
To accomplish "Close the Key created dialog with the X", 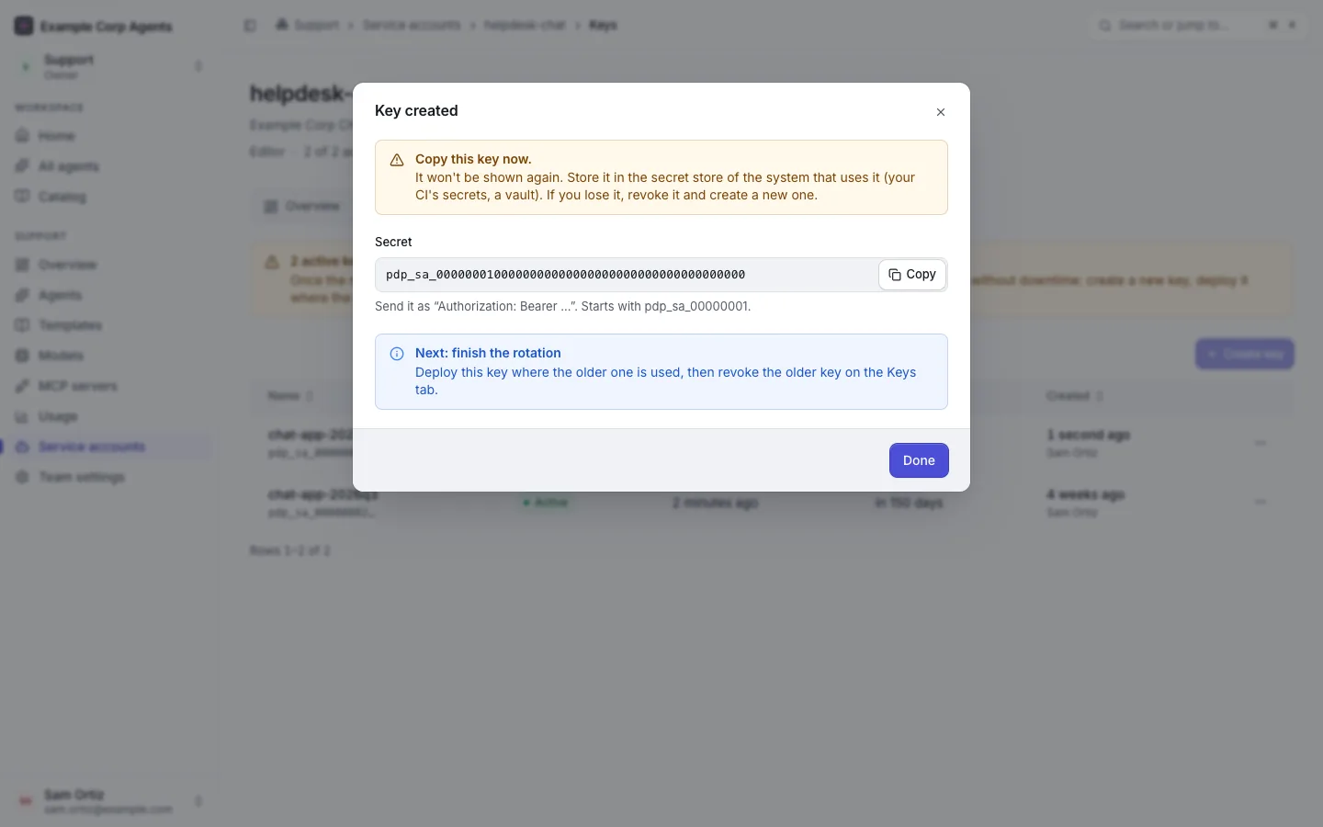I will tap(941, 112).
